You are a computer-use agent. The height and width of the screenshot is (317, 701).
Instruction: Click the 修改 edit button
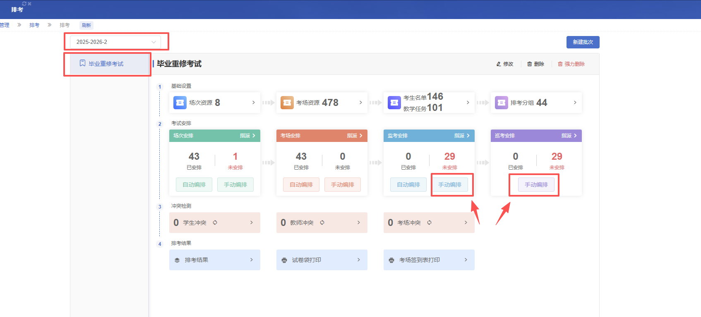click(x=505, y=64)
